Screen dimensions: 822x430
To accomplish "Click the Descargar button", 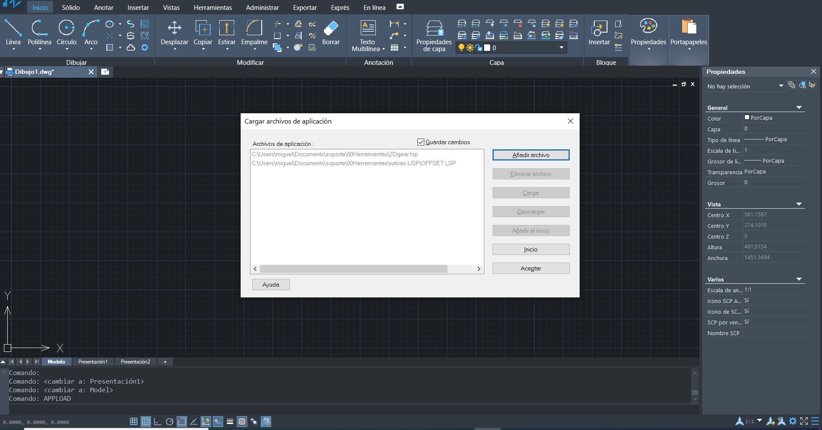I will (531, 212).
